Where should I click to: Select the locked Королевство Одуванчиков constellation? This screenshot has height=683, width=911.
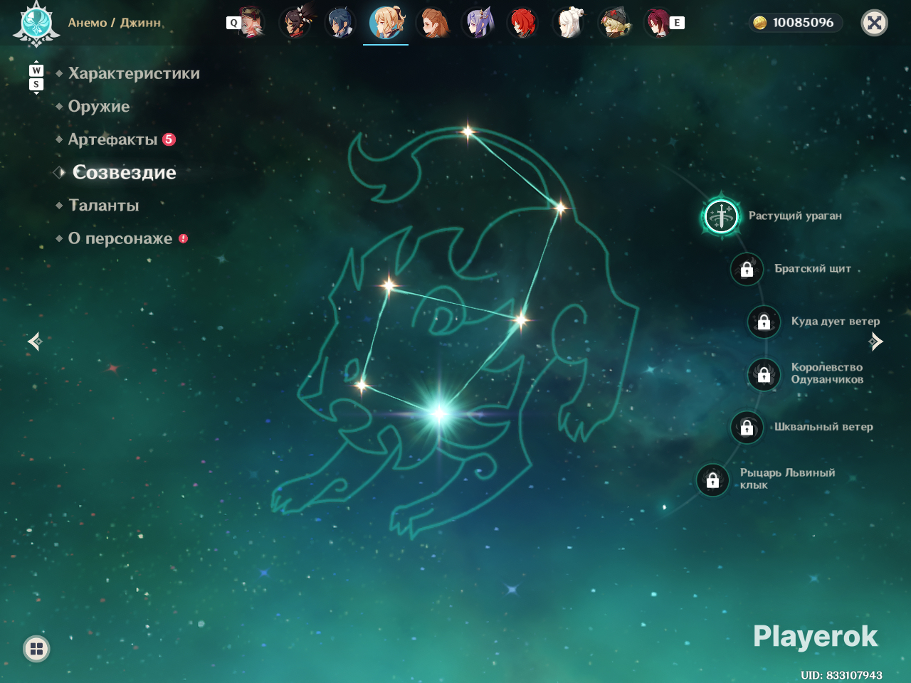(764, 374)
